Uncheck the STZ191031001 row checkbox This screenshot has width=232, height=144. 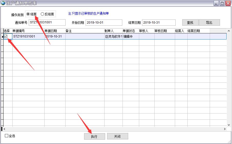tap(6, 36)
